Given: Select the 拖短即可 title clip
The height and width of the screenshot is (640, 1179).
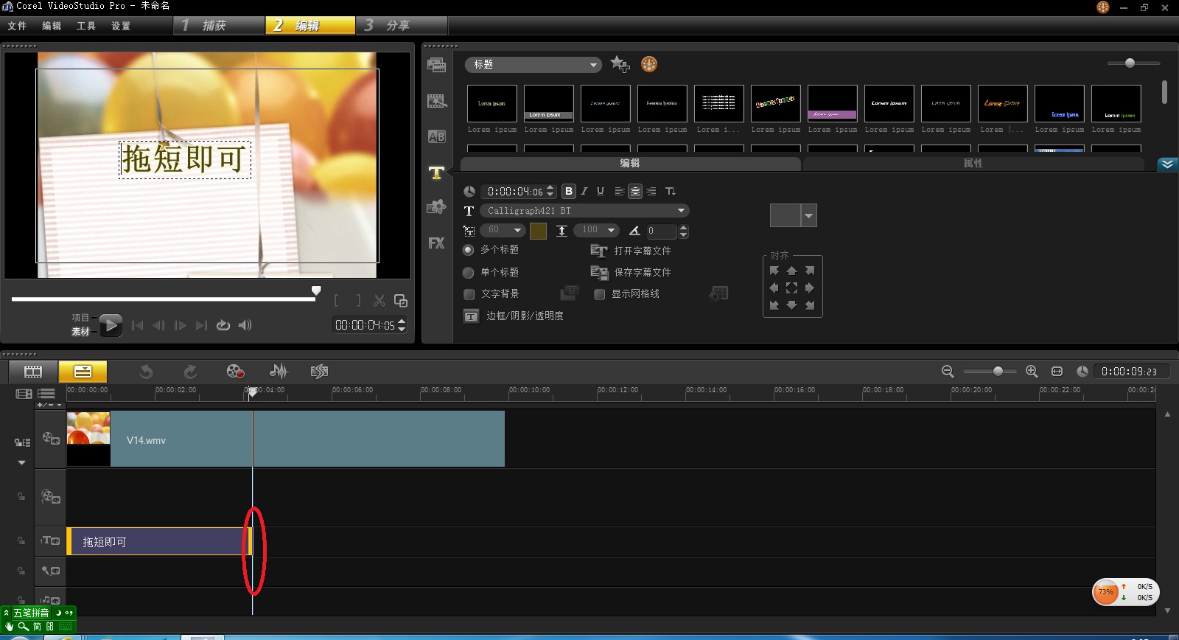Looking at the screenshot, I should click(159, 542).
